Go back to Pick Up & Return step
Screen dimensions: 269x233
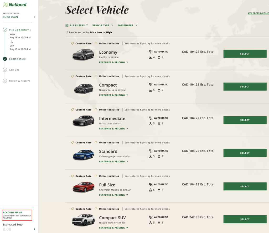[20, 30]
